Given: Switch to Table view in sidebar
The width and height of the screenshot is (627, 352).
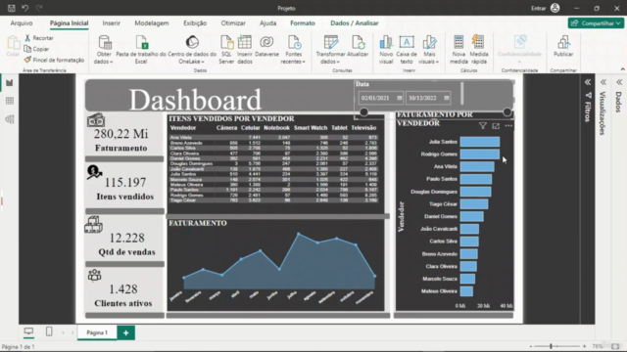Looking at the screenshot, I should [10, 101].
